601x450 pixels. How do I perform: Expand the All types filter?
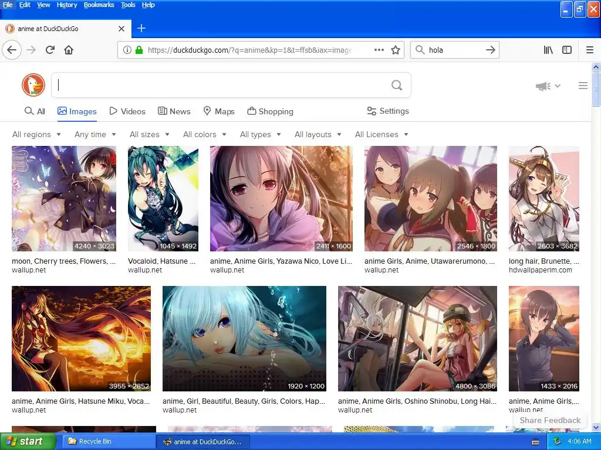pyautogui.click(x=260, y=134)
